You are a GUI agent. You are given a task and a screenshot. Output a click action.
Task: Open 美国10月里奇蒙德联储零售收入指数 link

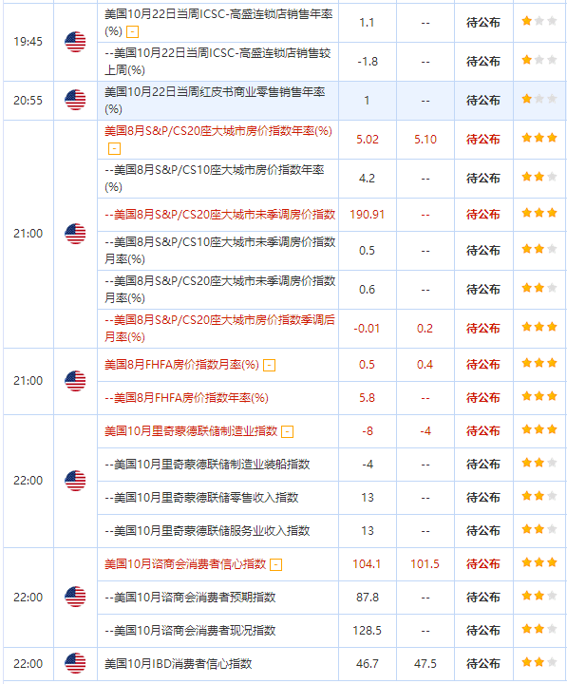point(202,497)
